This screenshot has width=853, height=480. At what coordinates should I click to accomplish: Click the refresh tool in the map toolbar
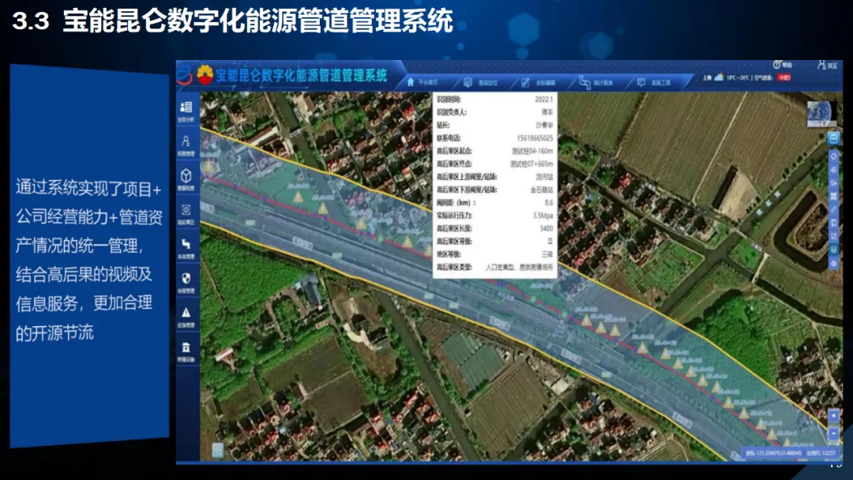[833, 156]
